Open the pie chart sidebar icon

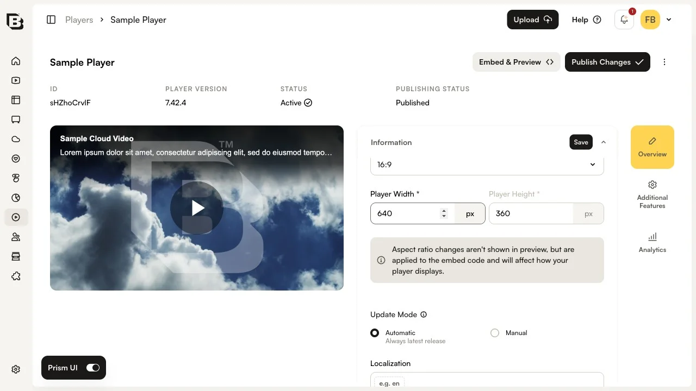16,198
